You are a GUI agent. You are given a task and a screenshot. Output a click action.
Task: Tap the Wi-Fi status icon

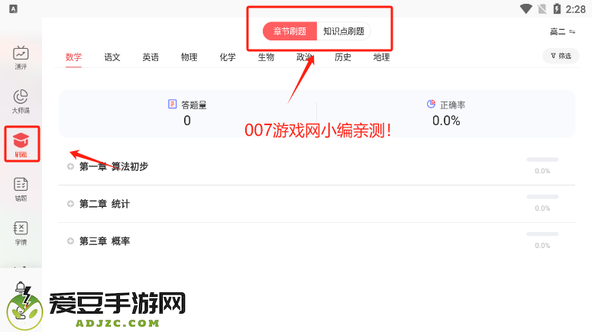[526, 8]
